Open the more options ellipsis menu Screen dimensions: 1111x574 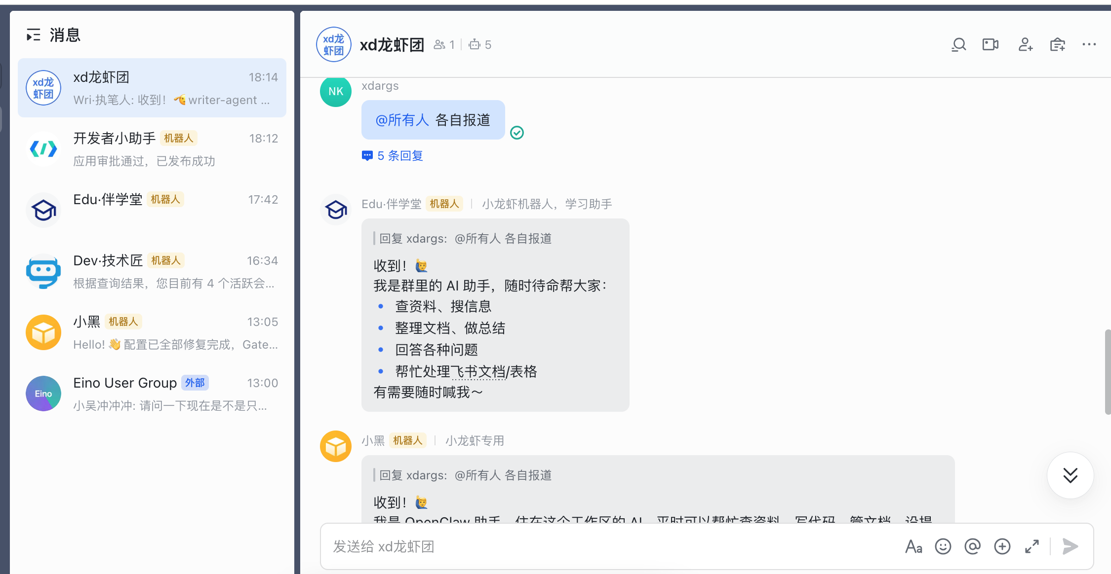[x=1089, y=44]
